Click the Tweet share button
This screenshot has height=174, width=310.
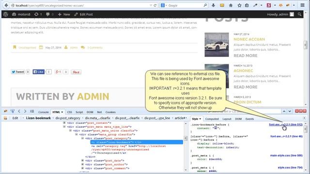pyautogui.click(x=18, y=72)
